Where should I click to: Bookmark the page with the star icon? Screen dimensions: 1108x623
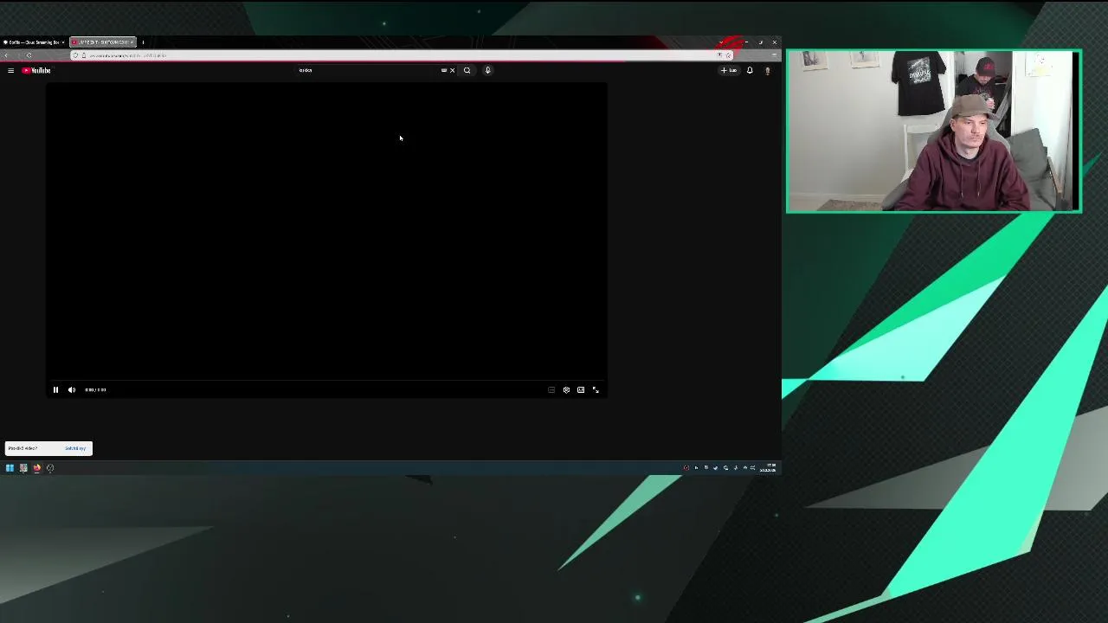coord(728,55)
